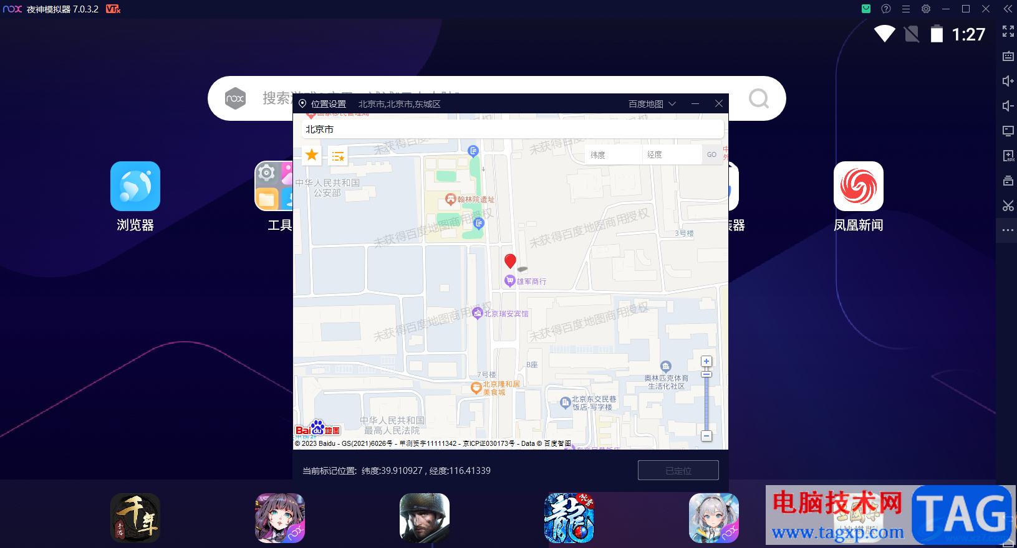Click the blue parking marker north of 翰林院遗址

coord(473,151)
